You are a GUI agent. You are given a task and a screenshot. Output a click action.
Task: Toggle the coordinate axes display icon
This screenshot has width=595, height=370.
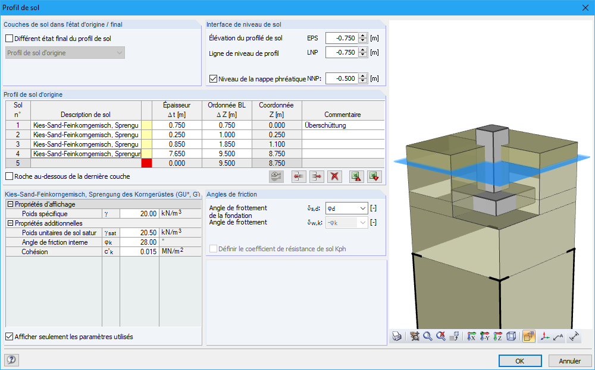tap(545, 336)
